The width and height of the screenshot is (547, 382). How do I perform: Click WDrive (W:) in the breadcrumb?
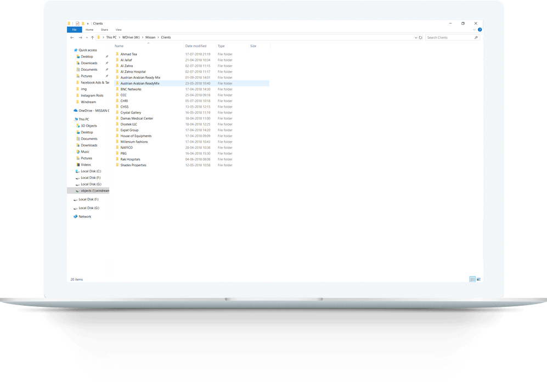131,37
